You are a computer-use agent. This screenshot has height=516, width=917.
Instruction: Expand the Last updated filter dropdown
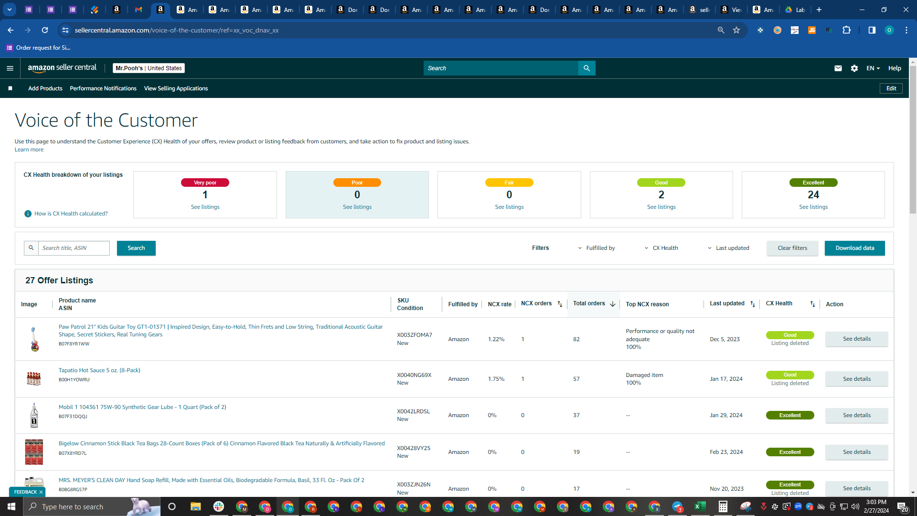tap(728, 248)
